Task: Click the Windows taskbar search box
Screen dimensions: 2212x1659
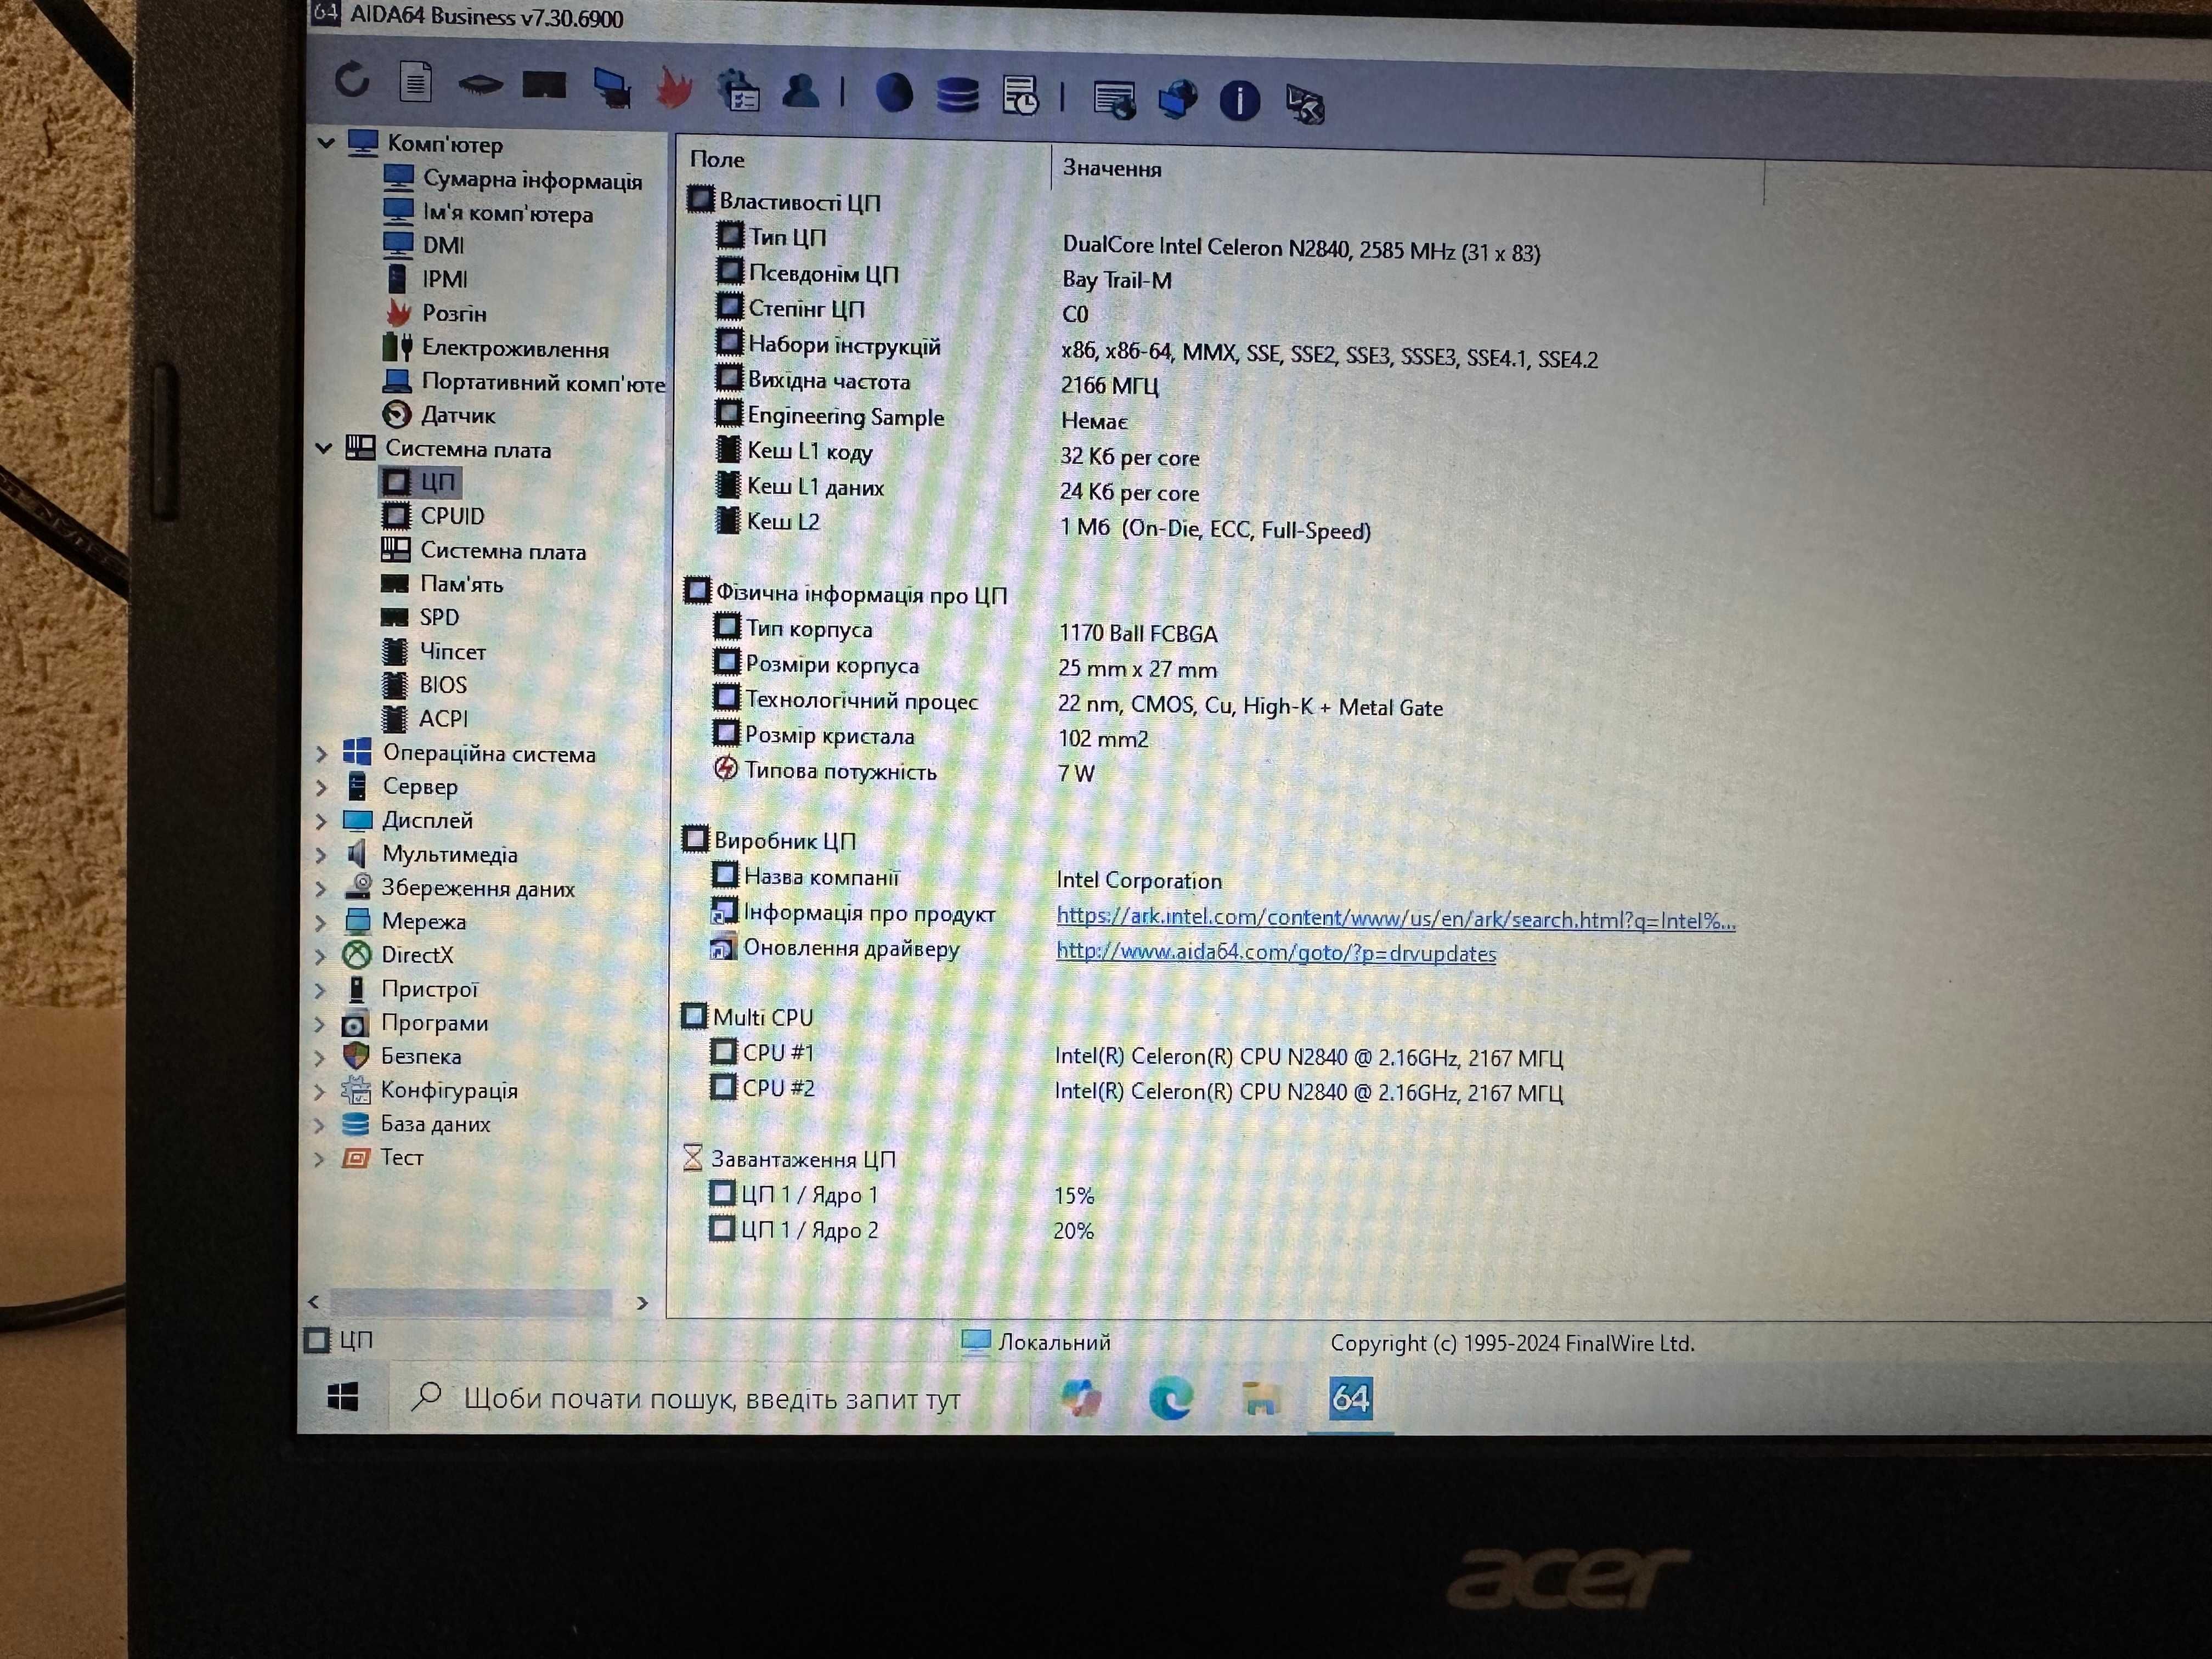Action: click(710, 1397)
